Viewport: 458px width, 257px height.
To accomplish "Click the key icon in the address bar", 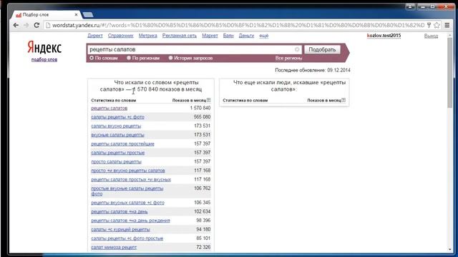I will (429, 26).
